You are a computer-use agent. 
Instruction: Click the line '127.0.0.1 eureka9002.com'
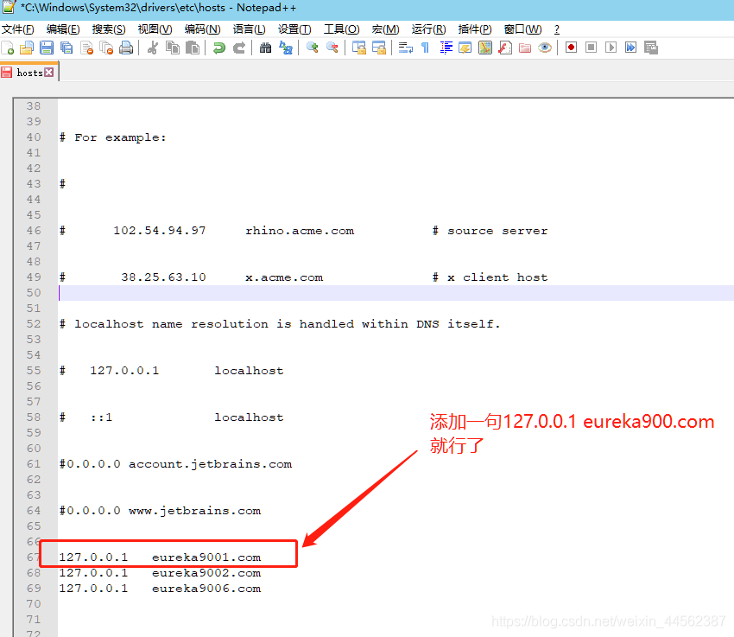[160, 573]
